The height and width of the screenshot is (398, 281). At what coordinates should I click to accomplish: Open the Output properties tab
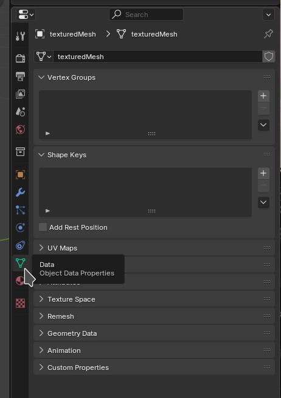20,76
